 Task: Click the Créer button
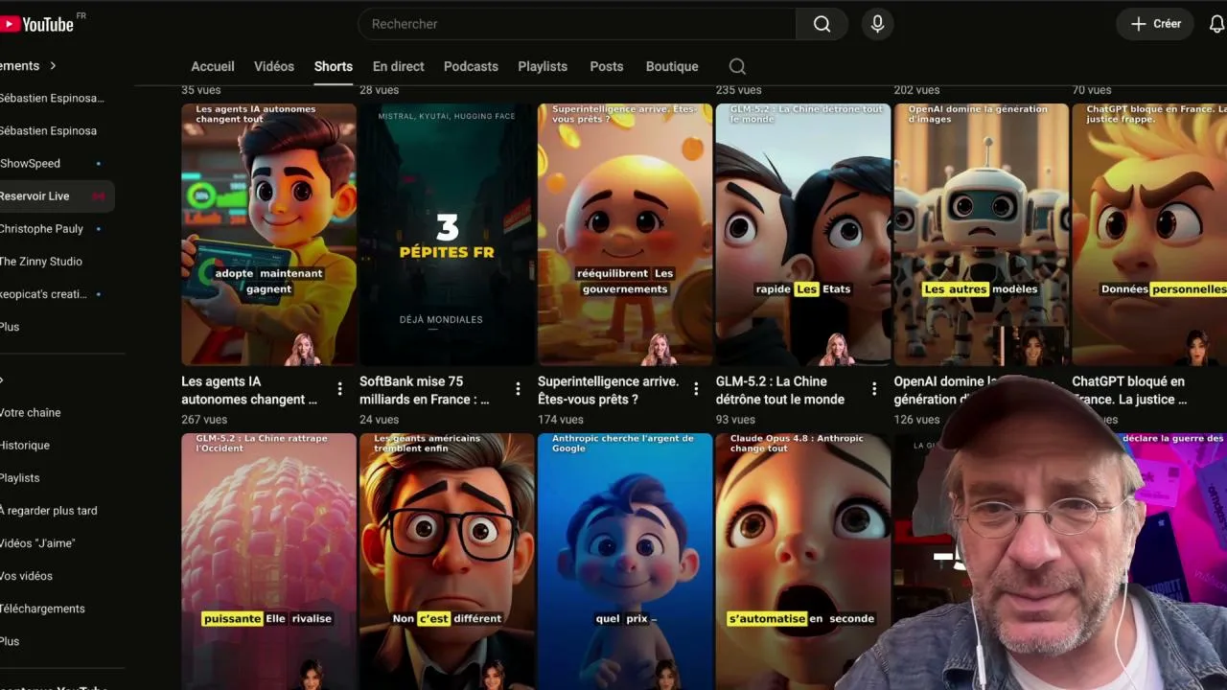click(x=1155, y=24)
